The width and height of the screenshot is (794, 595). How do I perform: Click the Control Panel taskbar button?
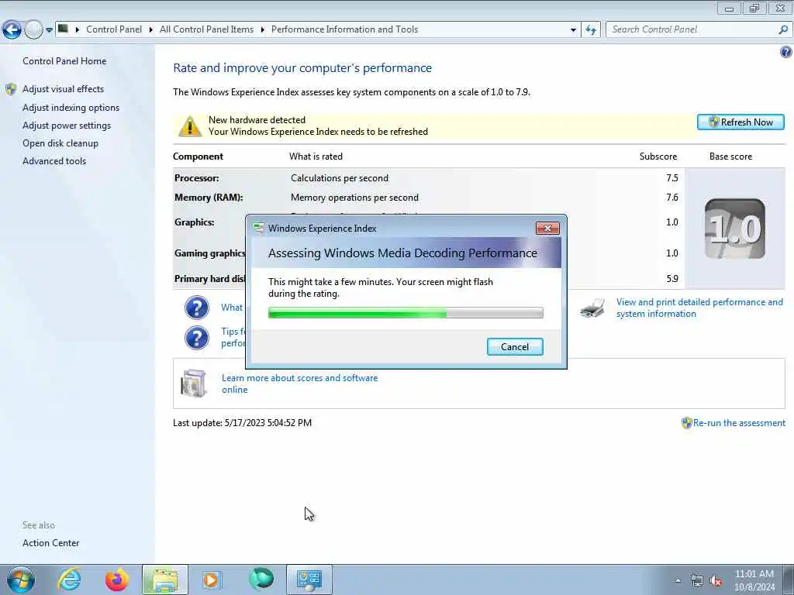click(309, 580)
